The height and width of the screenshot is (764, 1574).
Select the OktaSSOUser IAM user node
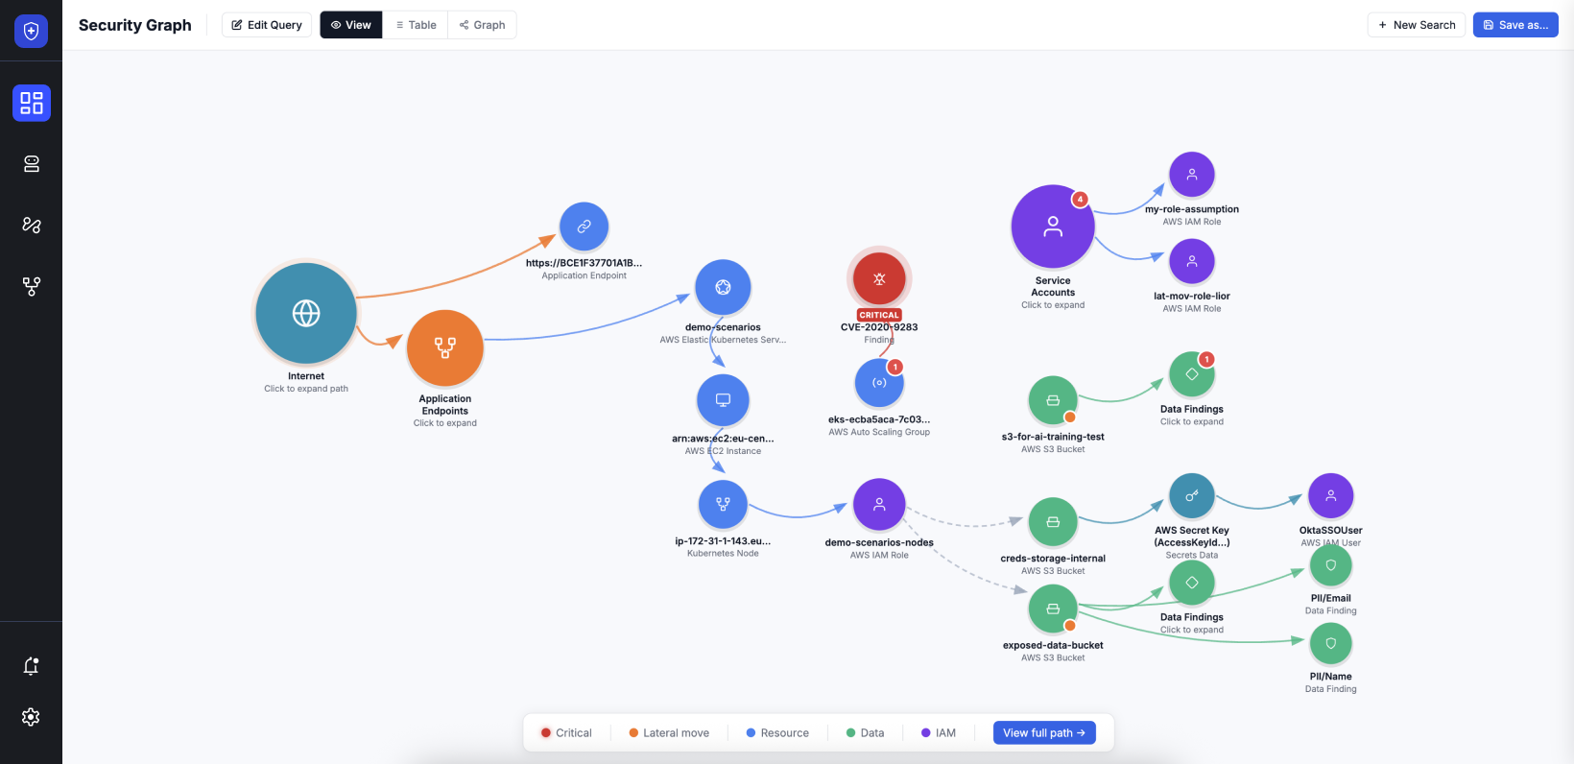1331,496
